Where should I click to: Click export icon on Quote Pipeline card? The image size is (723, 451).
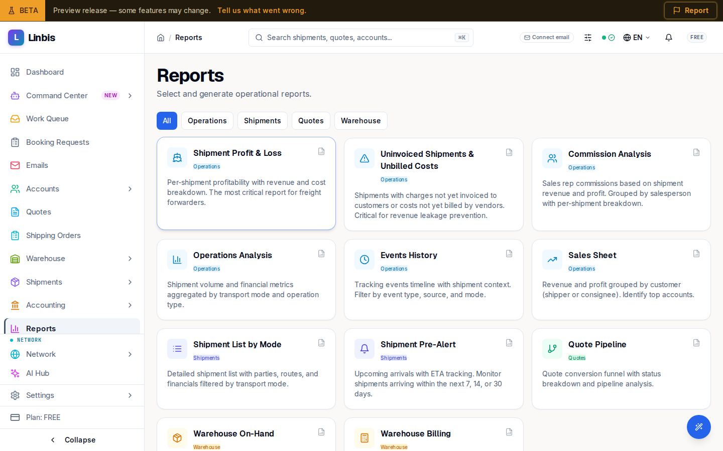pos(696,343)
